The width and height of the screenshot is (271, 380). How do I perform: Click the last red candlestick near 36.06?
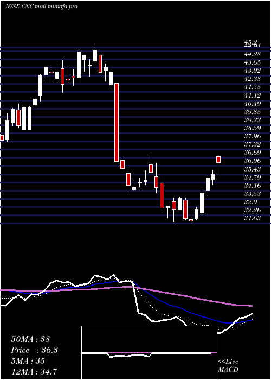[218, 160]
